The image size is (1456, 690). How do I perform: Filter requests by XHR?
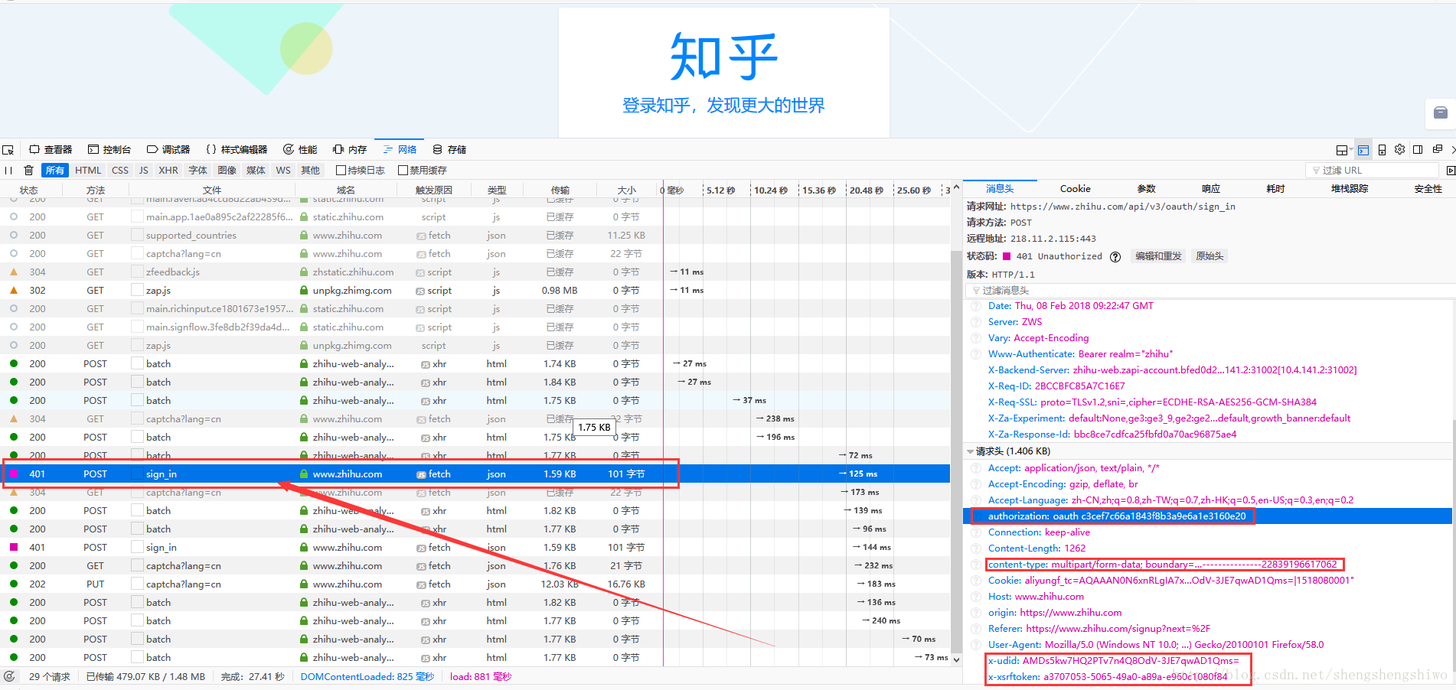168,171
